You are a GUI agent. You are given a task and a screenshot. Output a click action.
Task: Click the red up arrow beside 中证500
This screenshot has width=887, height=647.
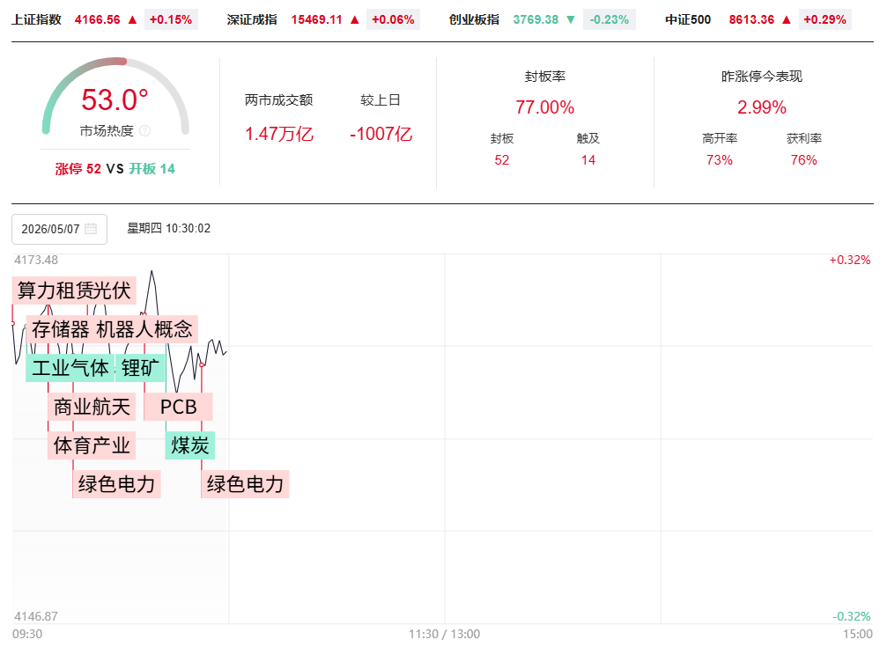(x=787, y=19)
